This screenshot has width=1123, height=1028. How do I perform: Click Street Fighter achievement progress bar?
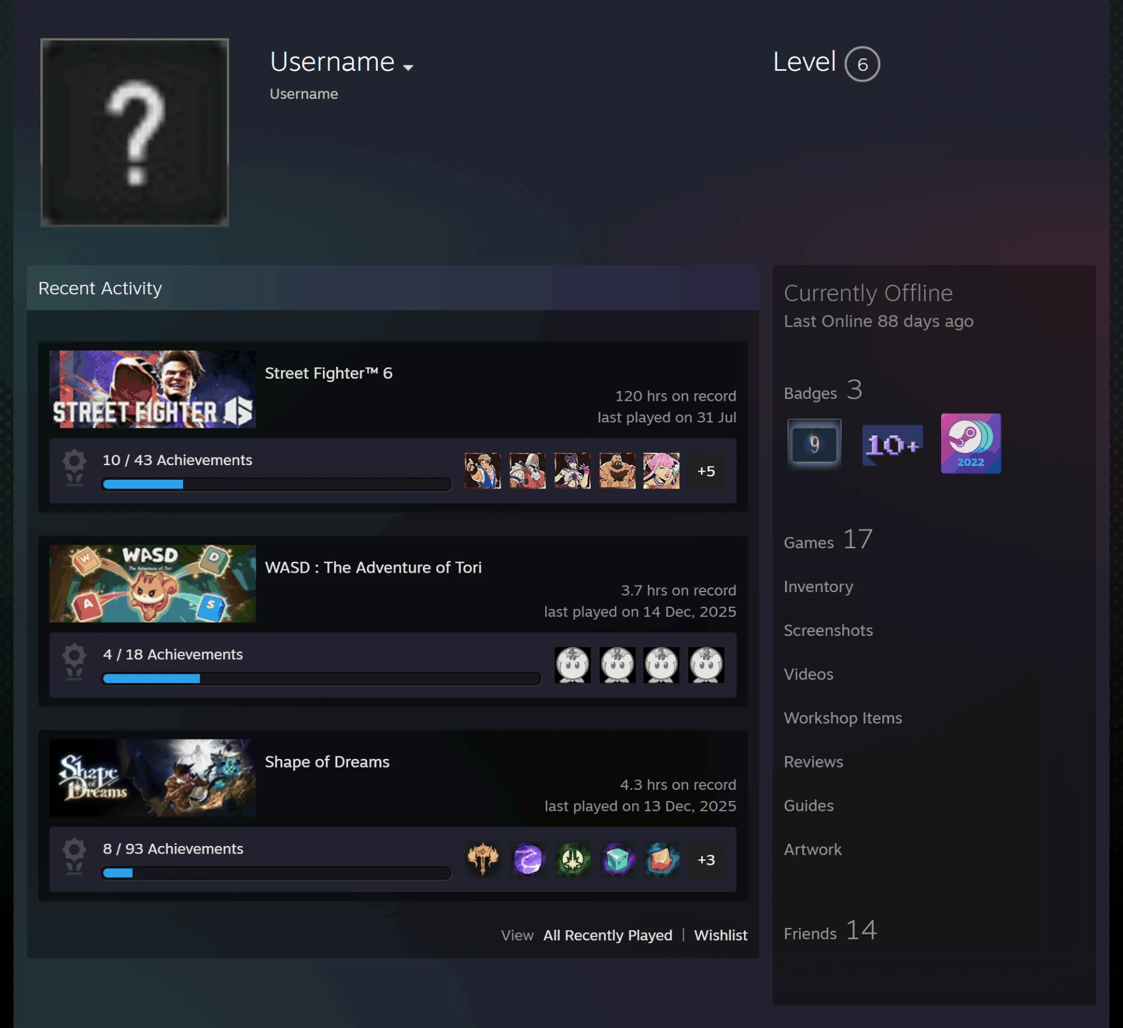277,484
